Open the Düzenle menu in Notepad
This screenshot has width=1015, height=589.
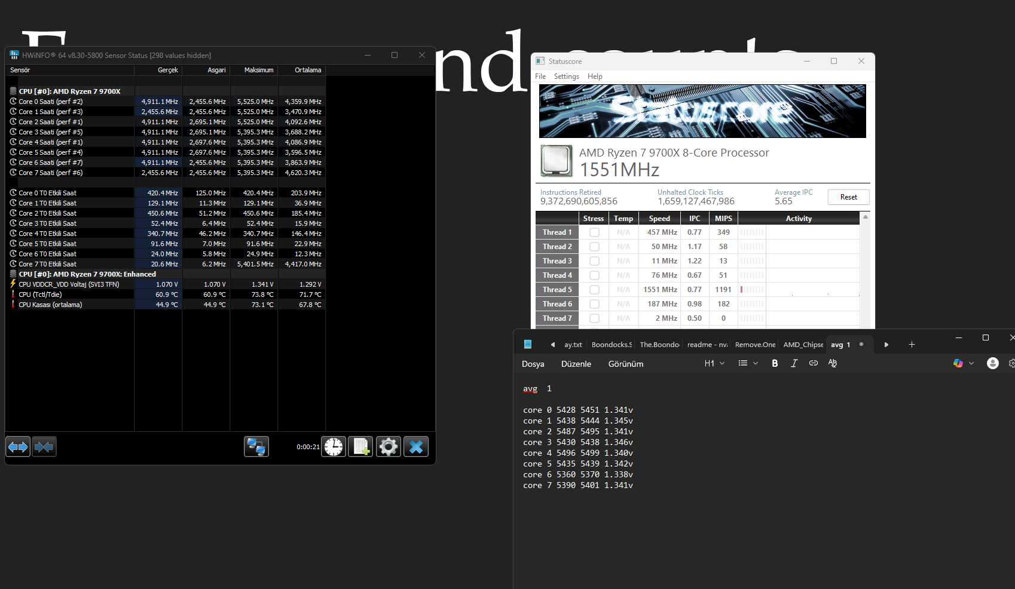tap(576, 364)
